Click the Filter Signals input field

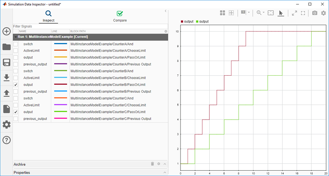[90, 26]
